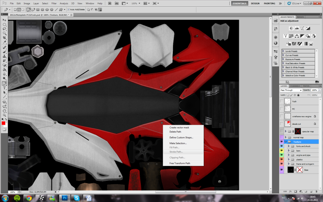Screen dimensions: 323x202
Task: Expand the normal map group
Action: 286,137
